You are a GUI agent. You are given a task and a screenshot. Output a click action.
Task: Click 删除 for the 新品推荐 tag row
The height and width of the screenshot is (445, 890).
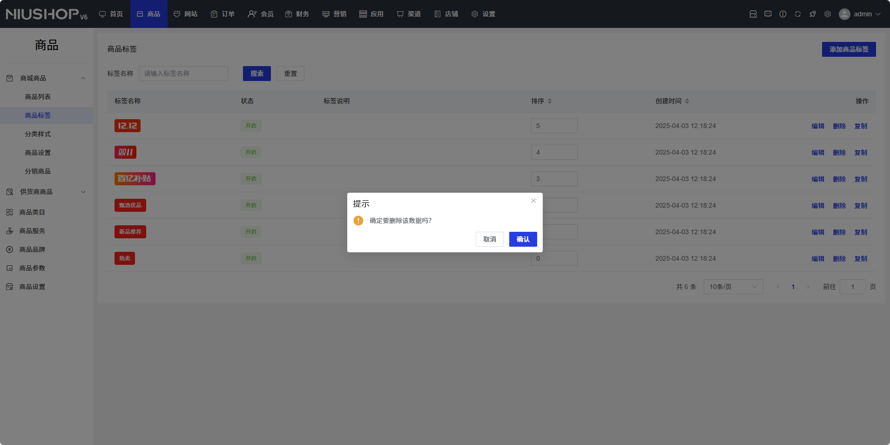839,232
